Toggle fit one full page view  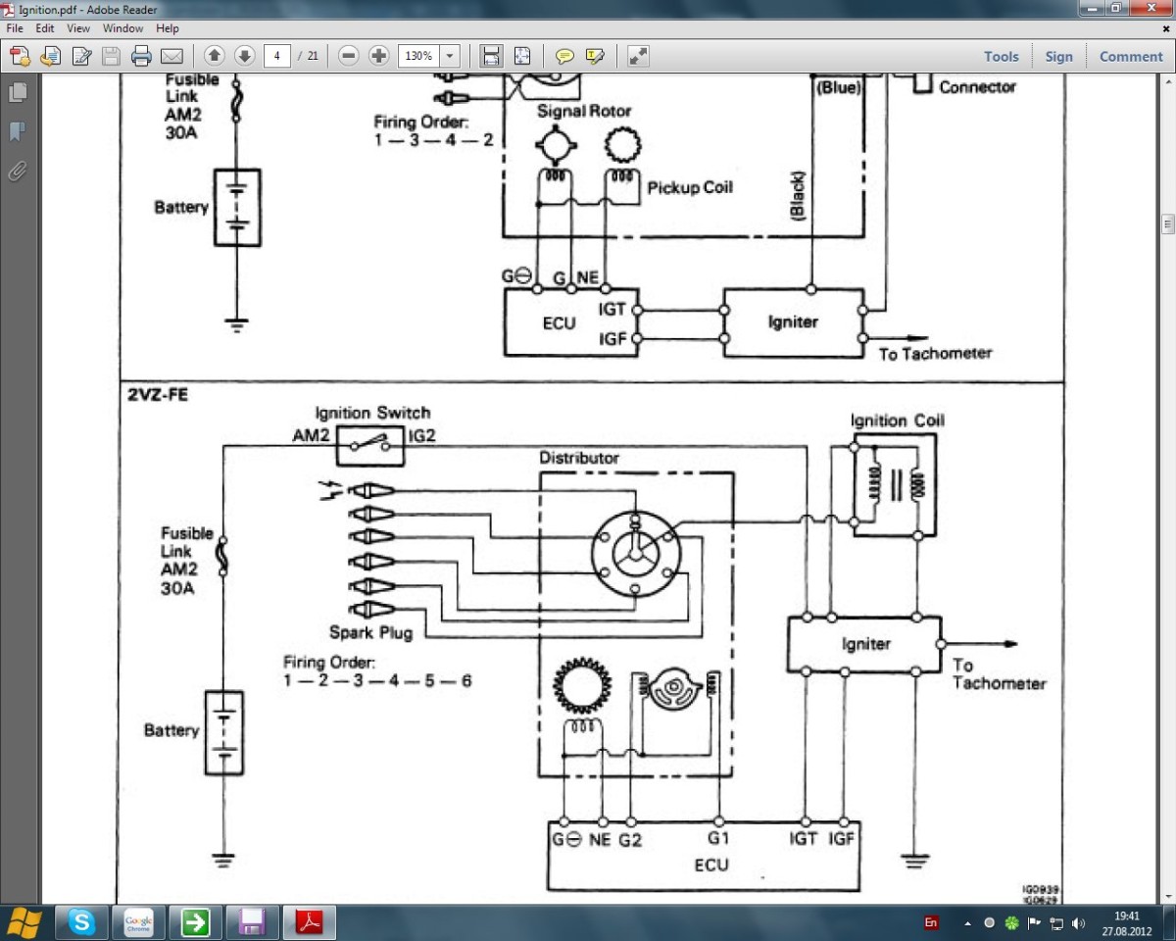(522, 56)
